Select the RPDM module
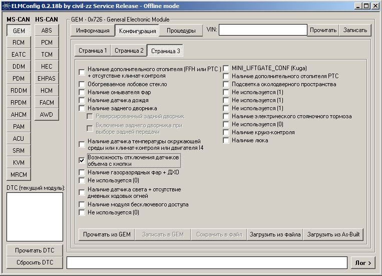Screen dimensions: 382x276 pos(19,102)
